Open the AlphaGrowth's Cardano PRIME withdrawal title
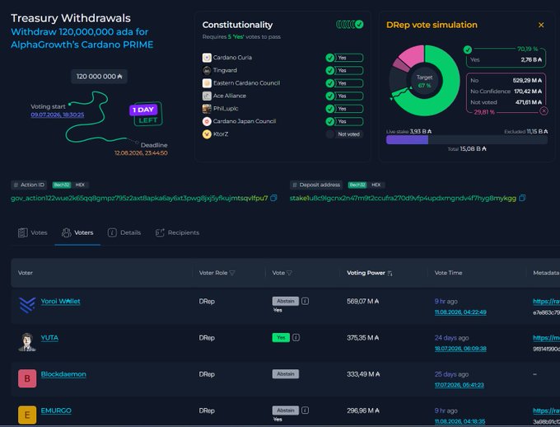 [82, 38]
